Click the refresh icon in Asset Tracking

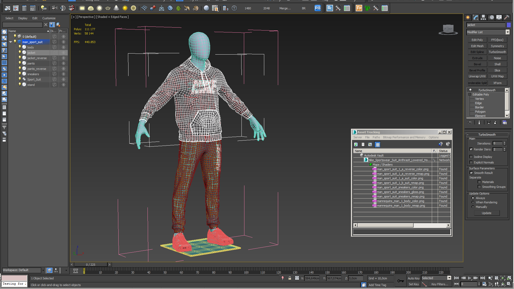(x=356, y=144)
